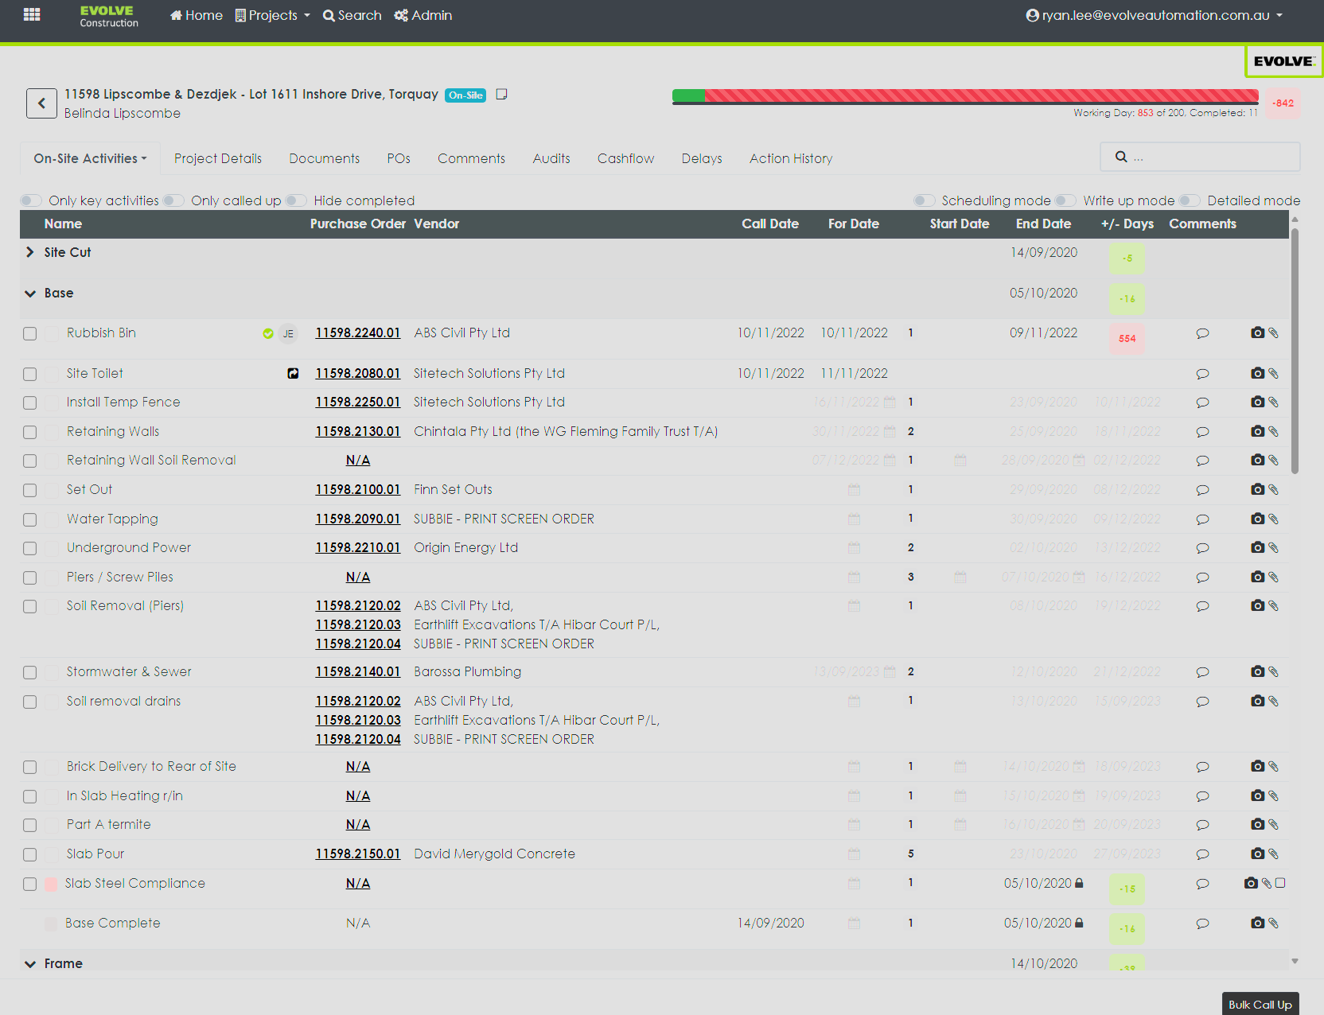Enable the Hide completed toggle

(x=297, y=200)
